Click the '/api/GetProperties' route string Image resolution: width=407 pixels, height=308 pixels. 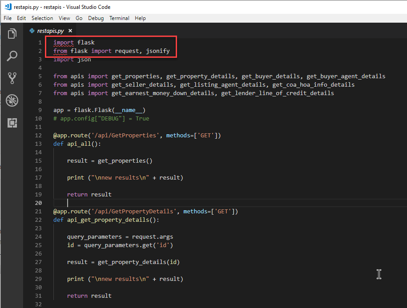[125, 135]
